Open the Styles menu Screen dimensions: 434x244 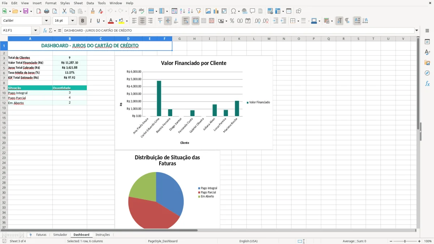65,3
